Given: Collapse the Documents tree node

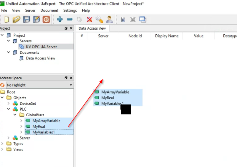Looking at the screenshot, I should [x=9, y=52].
